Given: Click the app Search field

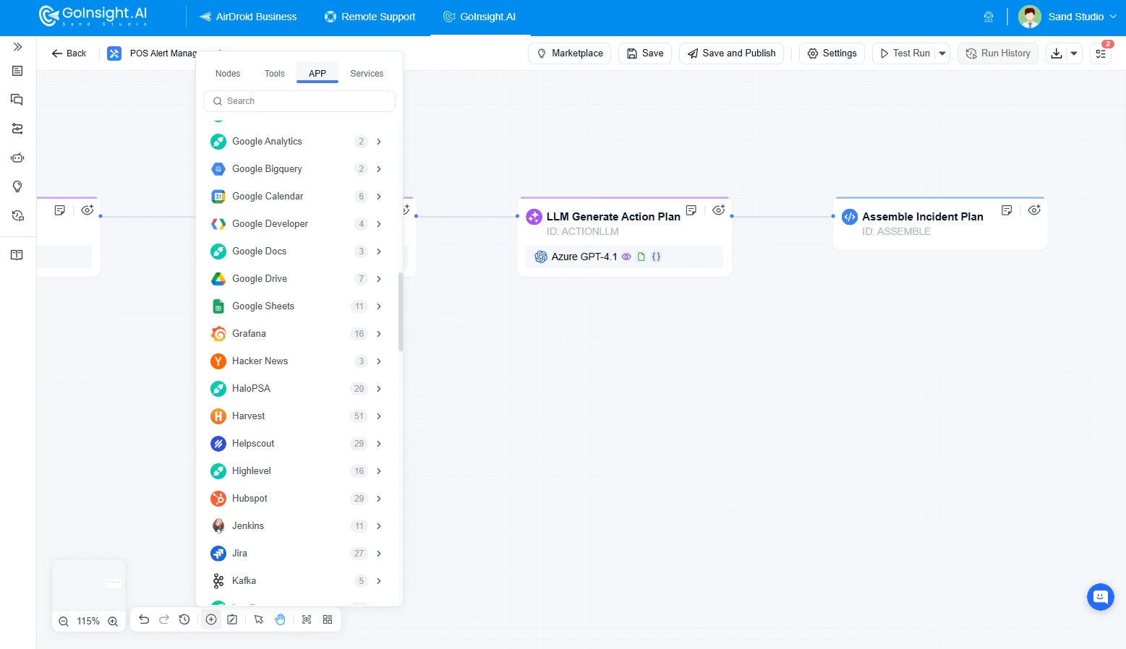Looking at the screenshot, I should point(299,101).
